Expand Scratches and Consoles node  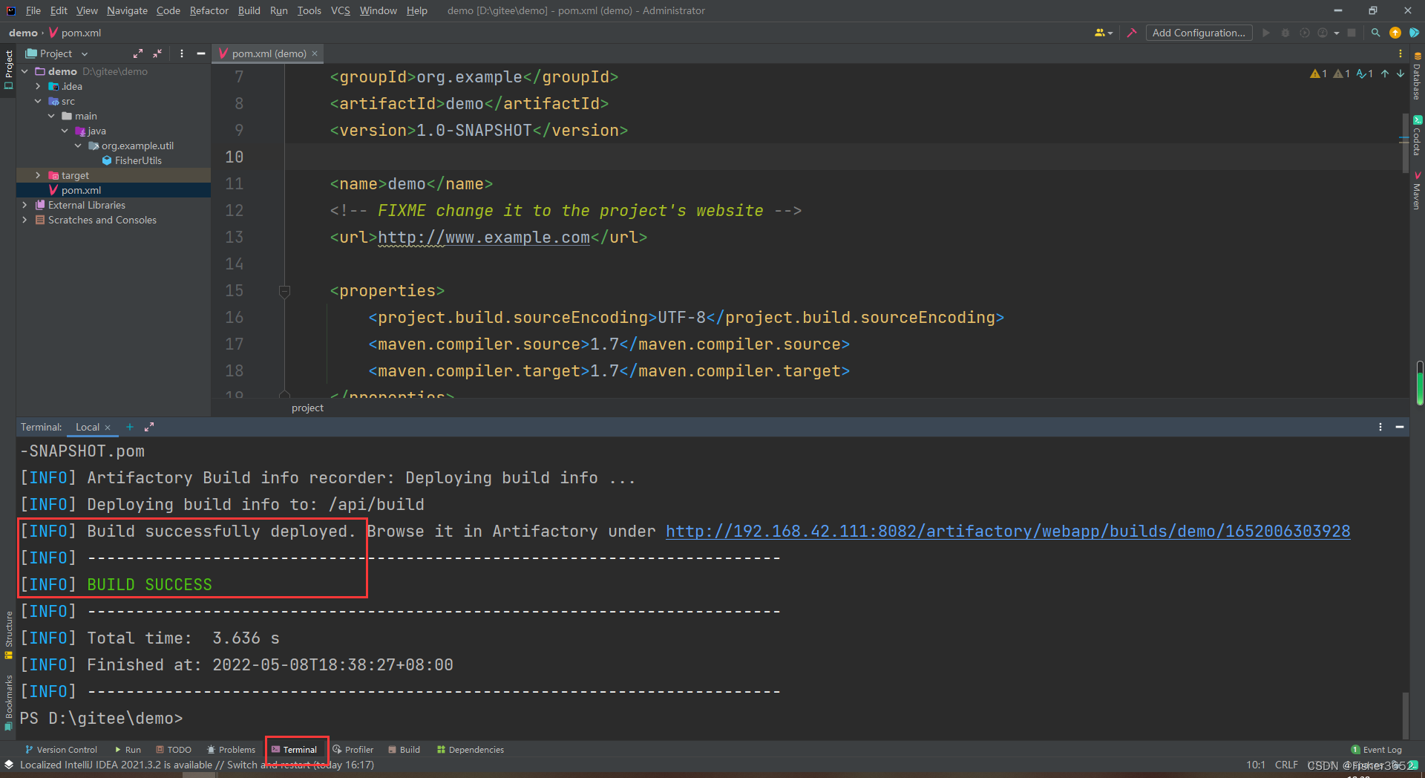24,220
